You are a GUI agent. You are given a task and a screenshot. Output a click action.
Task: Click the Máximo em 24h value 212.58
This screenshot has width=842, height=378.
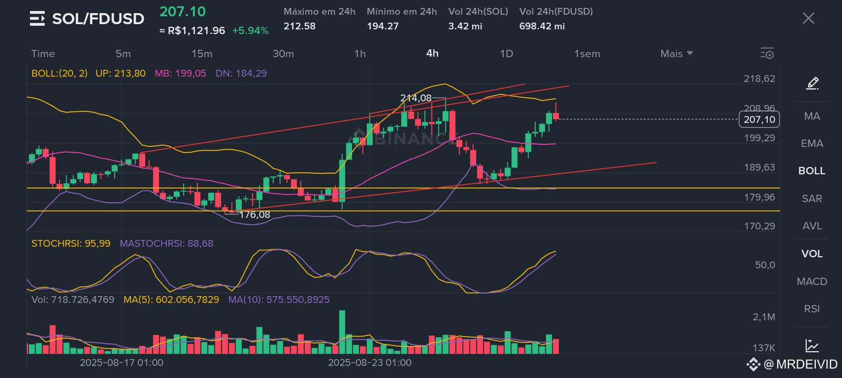coord(299,26)
